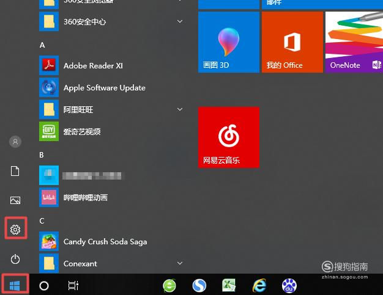Open Settings gear in Start sidebar
The image size is (383, 295).
tap(15, 230)
